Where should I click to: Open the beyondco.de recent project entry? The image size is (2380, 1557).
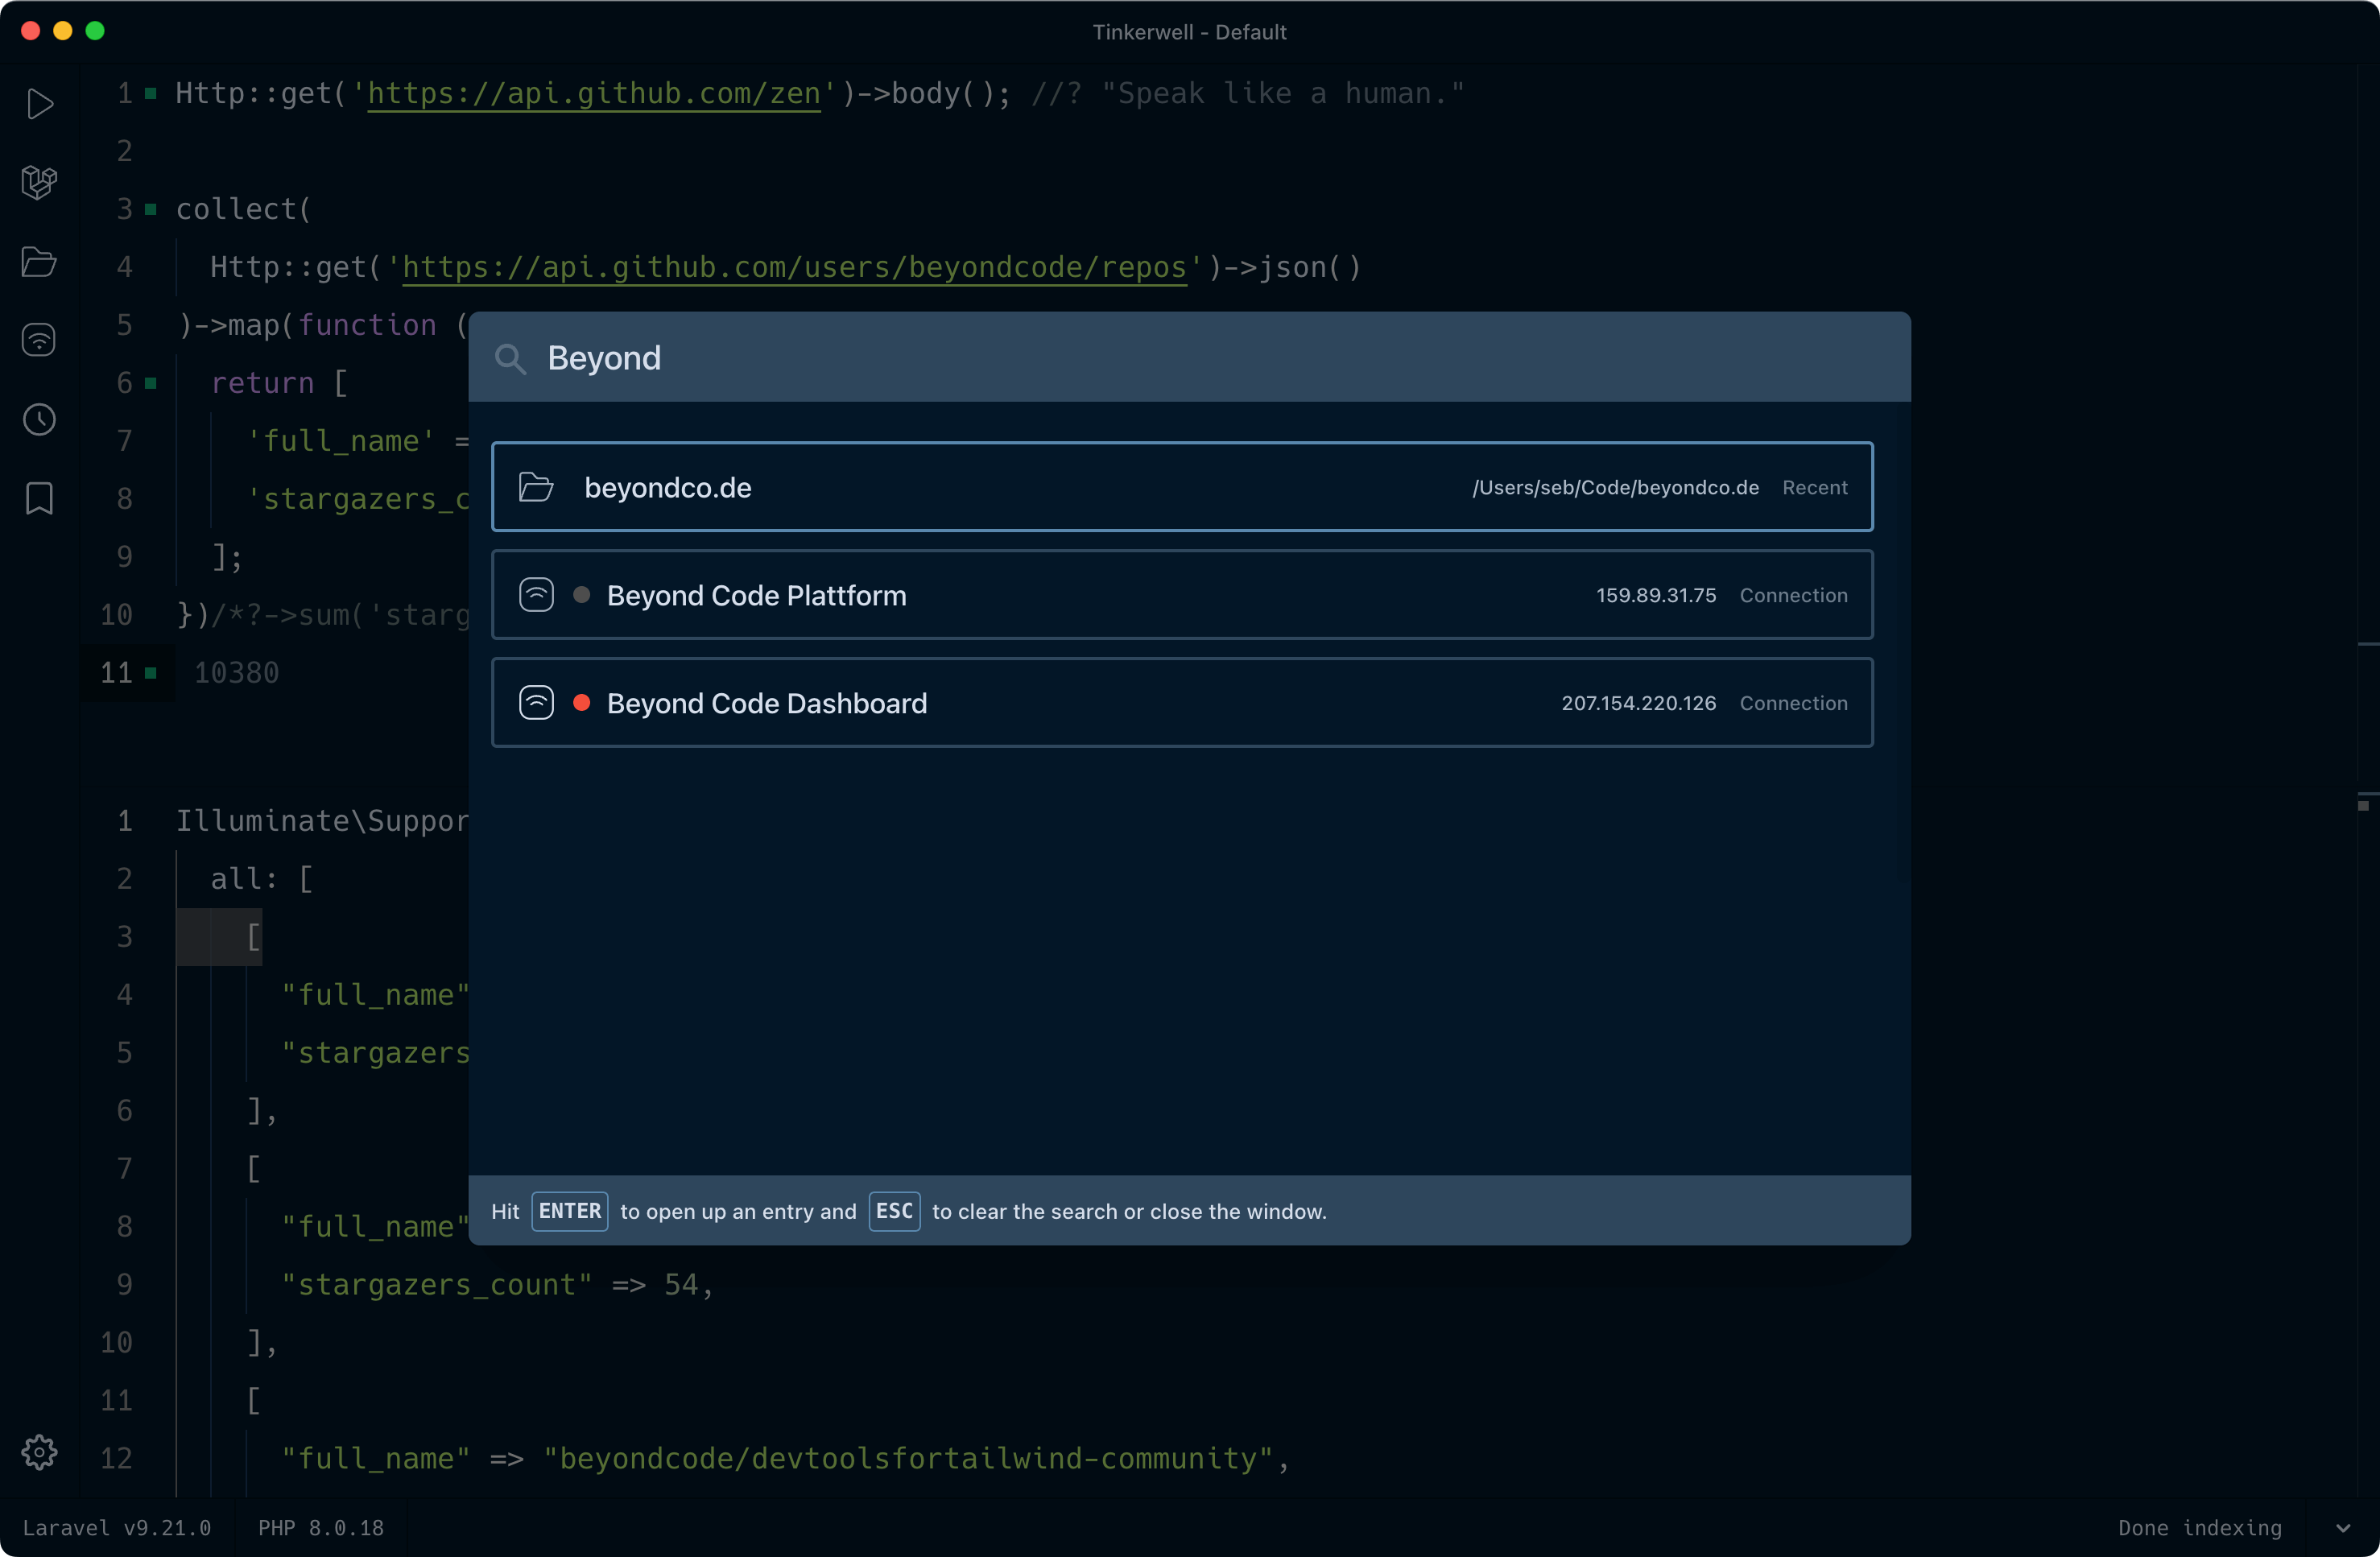[x=1182, y=487]
